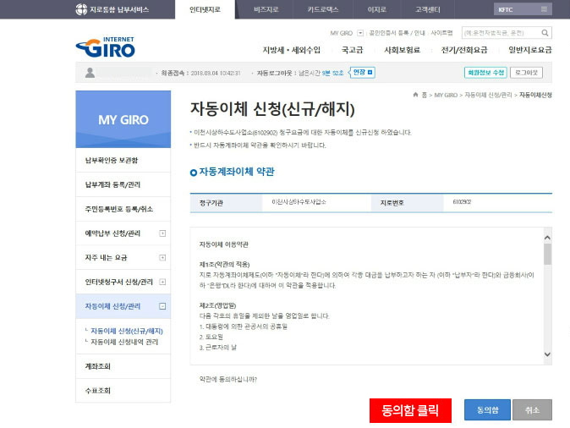Click the terms scrollbar thumb
Viewport: 570px width, 428px height.
[x=547, y=255]
